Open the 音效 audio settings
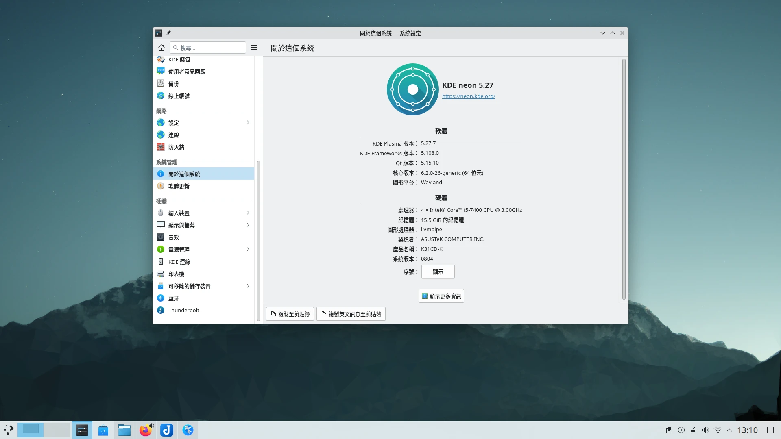 tap(173, 237)
